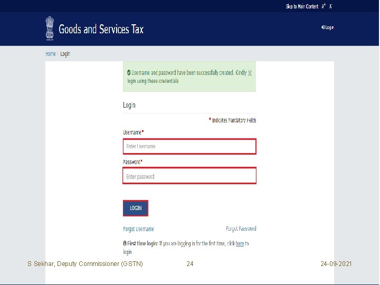Click the Login form heading

(x=129, y=105)
